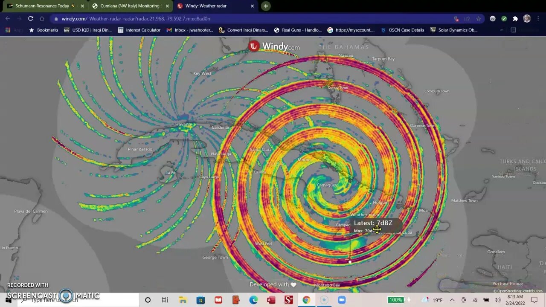Open the Wi-Fi network tray icon
Screen dimensions: 546x307
coord(475,300)
